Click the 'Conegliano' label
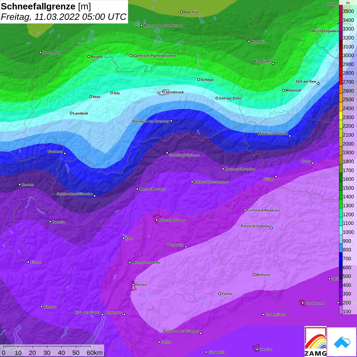Image resolution: width=357 pixels, height=357 pixels. tap(275, 314)
